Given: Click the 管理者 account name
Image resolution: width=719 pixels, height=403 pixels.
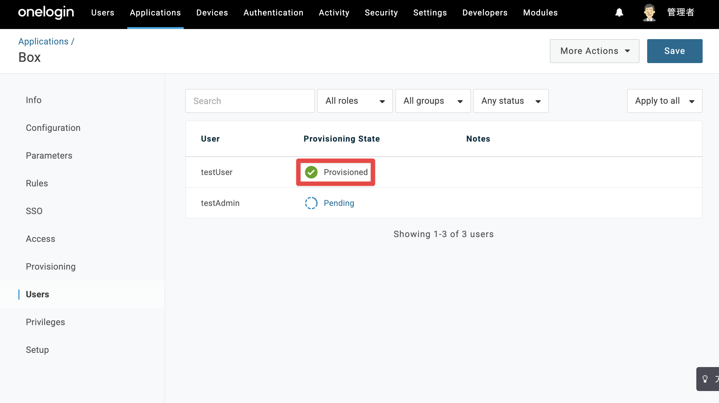Looking at the screenshot, I should [x=681, y=12].
